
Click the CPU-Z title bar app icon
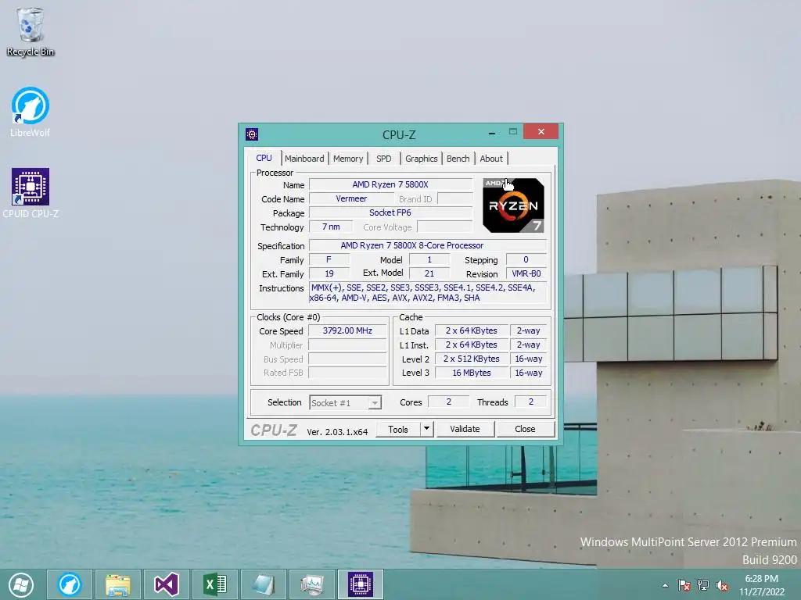tap(251, 134)
